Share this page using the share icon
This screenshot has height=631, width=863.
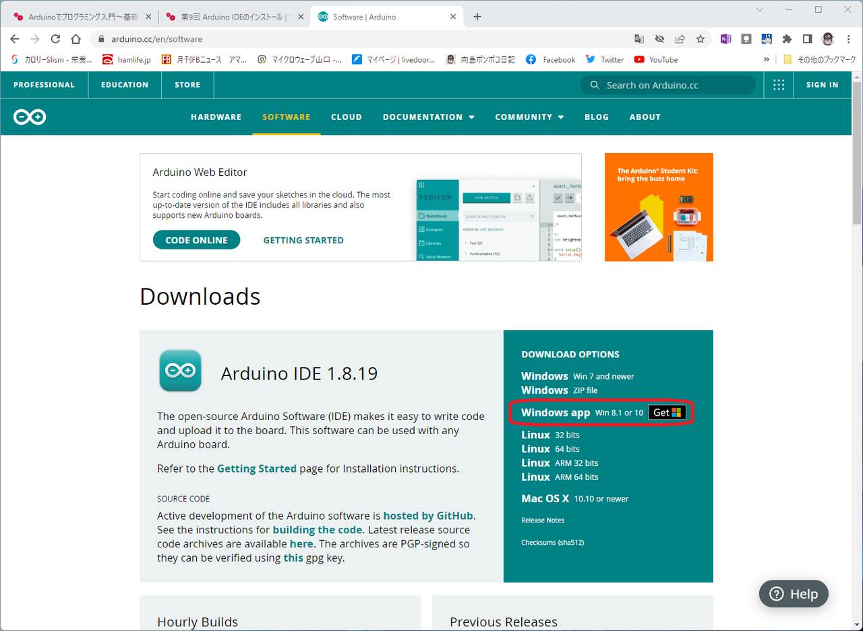click(x=680, y=39)
